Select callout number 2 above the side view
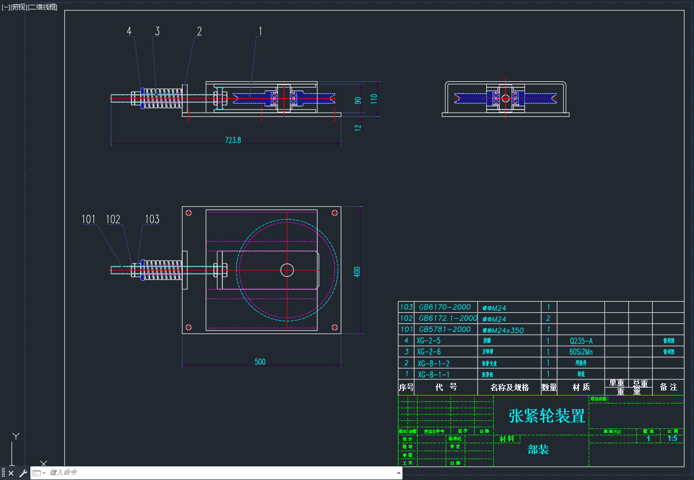Image resolution: width=694 pixels, height=480 pixels. pos(199,31)
